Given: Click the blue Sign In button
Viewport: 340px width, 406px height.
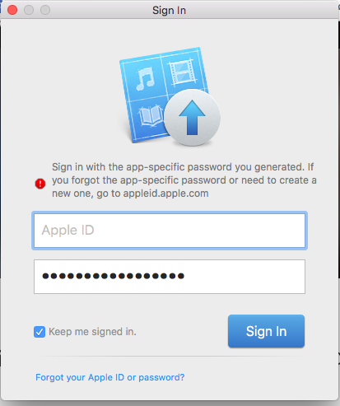Looking at the screenshot, I should coord(266,331).
